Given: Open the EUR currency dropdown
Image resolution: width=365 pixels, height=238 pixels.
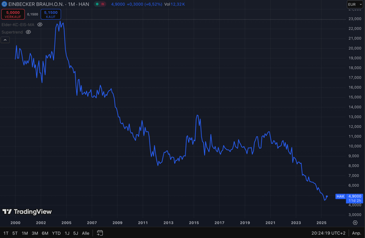Looking at the screenshot, I should (355, 4).
